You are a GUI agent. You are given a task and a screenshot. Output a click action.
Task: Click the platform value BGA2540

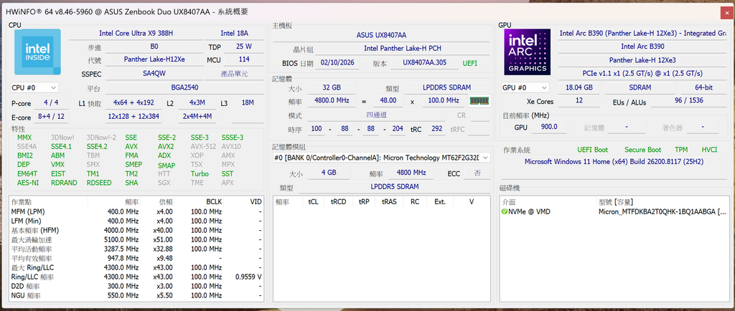point(184,87)
